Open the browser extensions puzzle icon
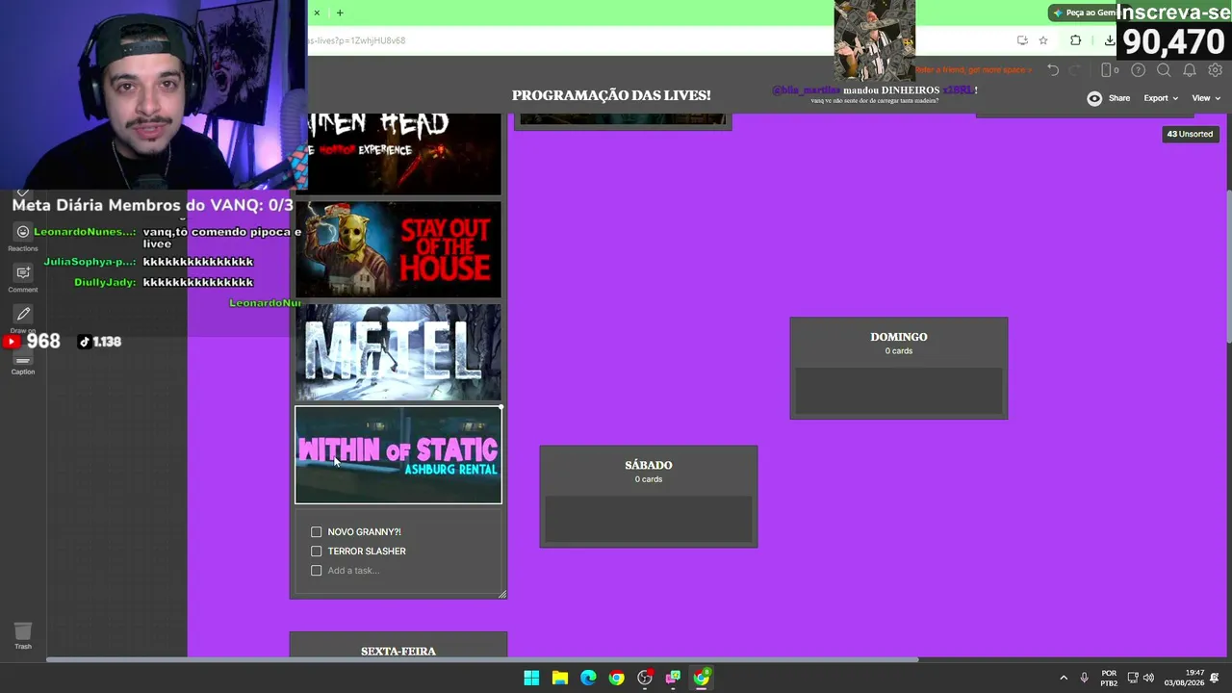The width and height of the screenshot is (1232, 693). (1075, 40)
